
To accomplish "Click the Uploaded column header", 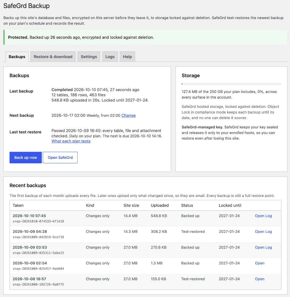I will (160, 205).
